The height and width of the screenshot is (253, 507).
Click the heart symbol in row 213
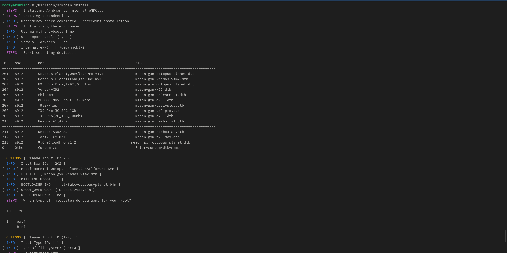click(x=39, y=142)
